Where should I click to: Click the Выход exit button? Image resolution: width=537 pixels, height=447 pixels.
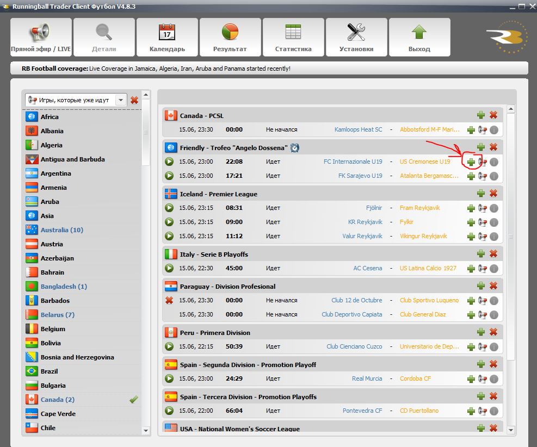coord(419,38)
